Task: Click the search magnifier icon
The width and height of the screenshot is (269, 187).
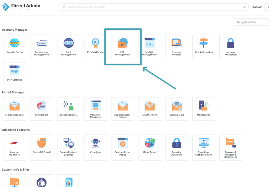Action: [x=65, y=7]
